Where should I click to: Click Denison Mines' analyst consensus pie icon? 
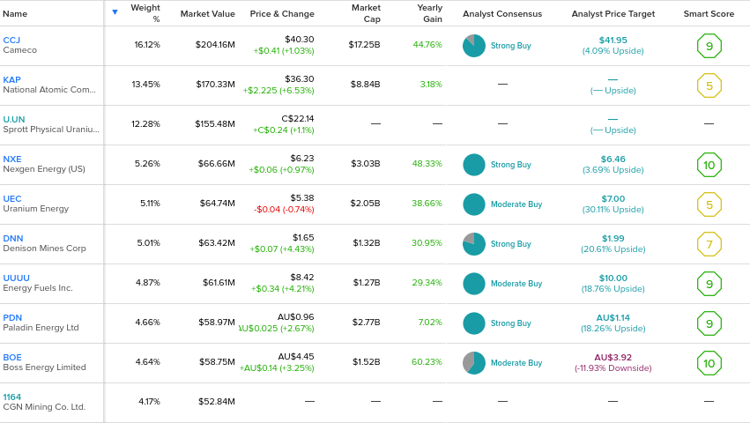coord(474,244)
